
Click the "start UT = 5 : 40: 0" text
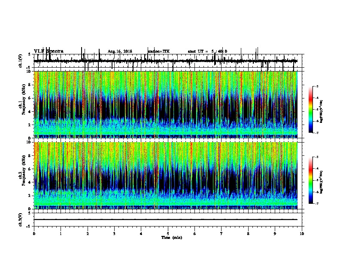[207, 51]
